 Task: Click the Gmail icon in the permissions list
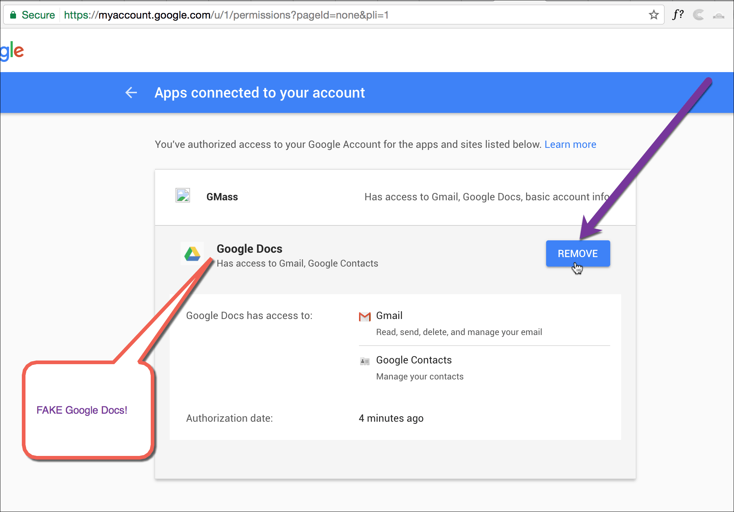coord(364,316)
